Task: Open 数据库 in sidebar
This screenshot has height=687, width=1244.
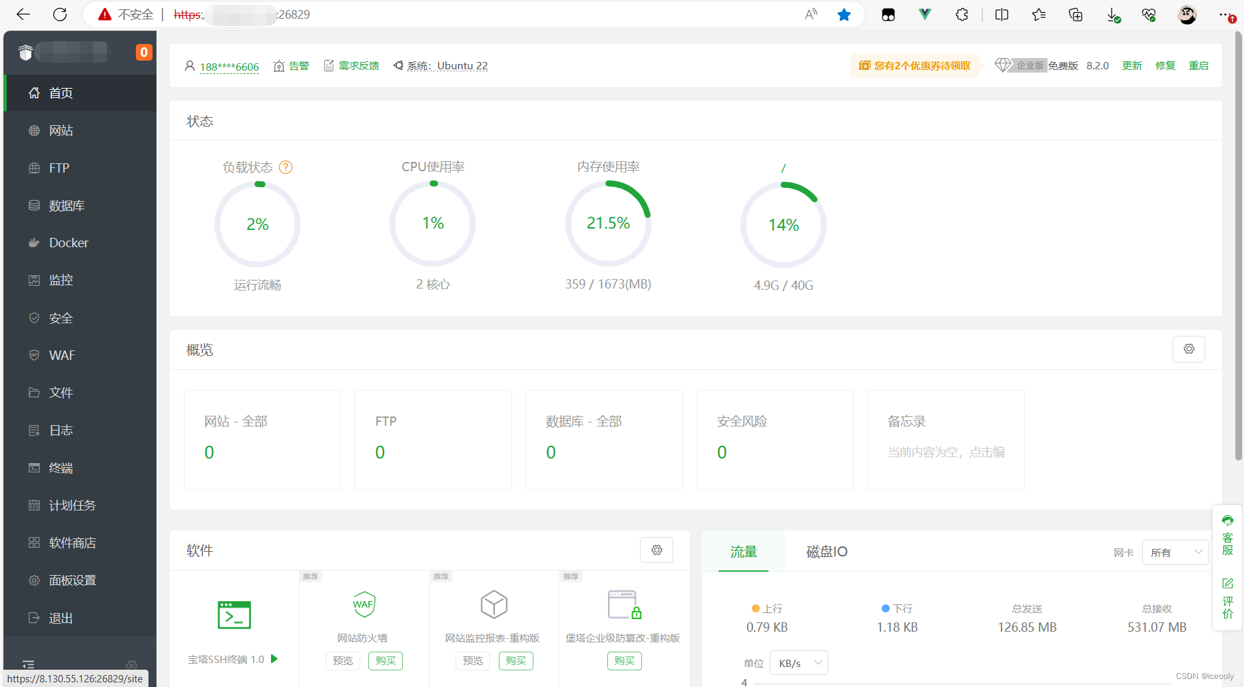Action: coord(80,205)
